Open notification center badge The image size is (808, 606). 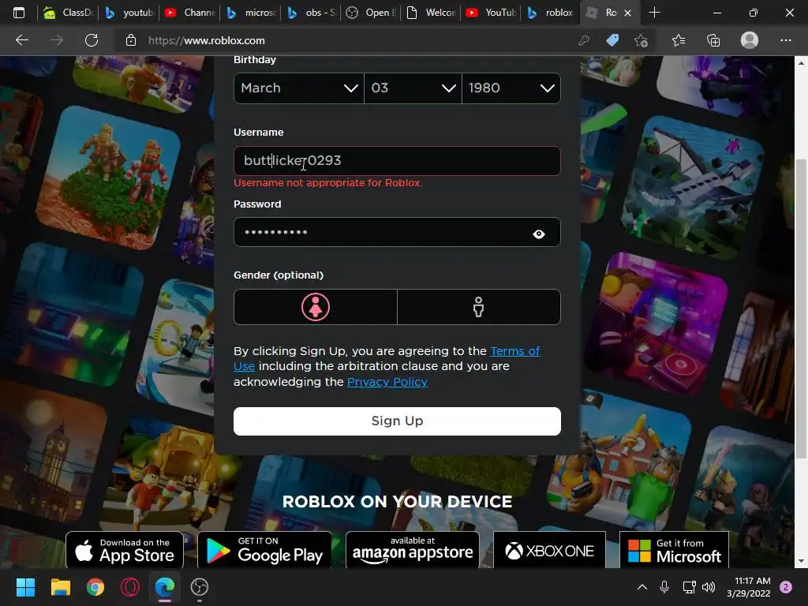[x=786, y=587]
